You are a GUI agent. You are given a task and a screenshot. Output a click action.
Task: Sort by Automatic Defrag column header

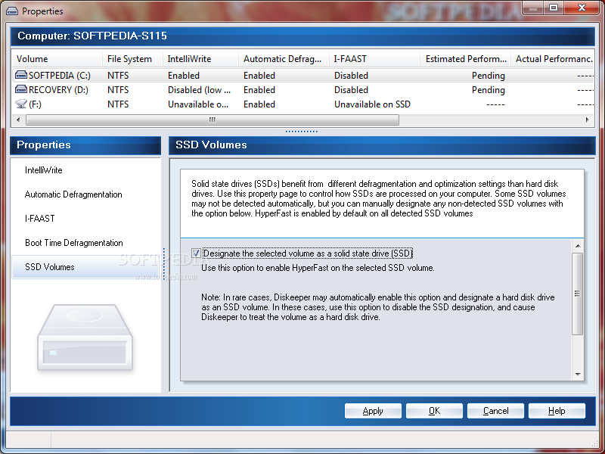pyautogui.click(x=284, y=59)
